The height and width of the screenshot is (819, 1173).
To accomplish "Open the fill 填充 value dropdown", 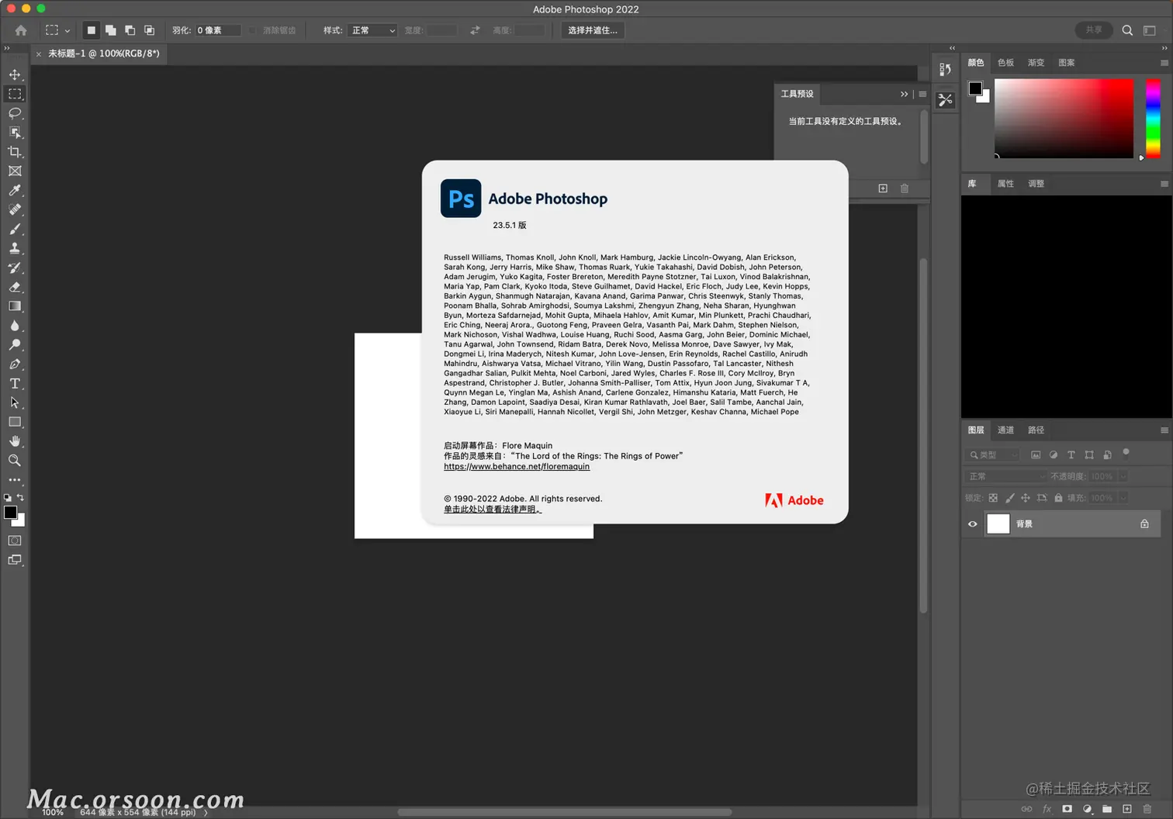I will click(1123, 498).
